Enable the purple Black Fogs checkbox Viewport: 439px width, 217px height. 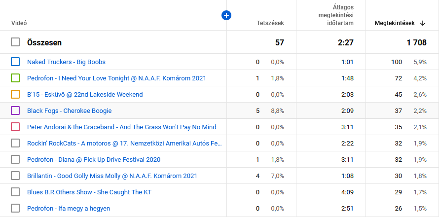point(15,110)
